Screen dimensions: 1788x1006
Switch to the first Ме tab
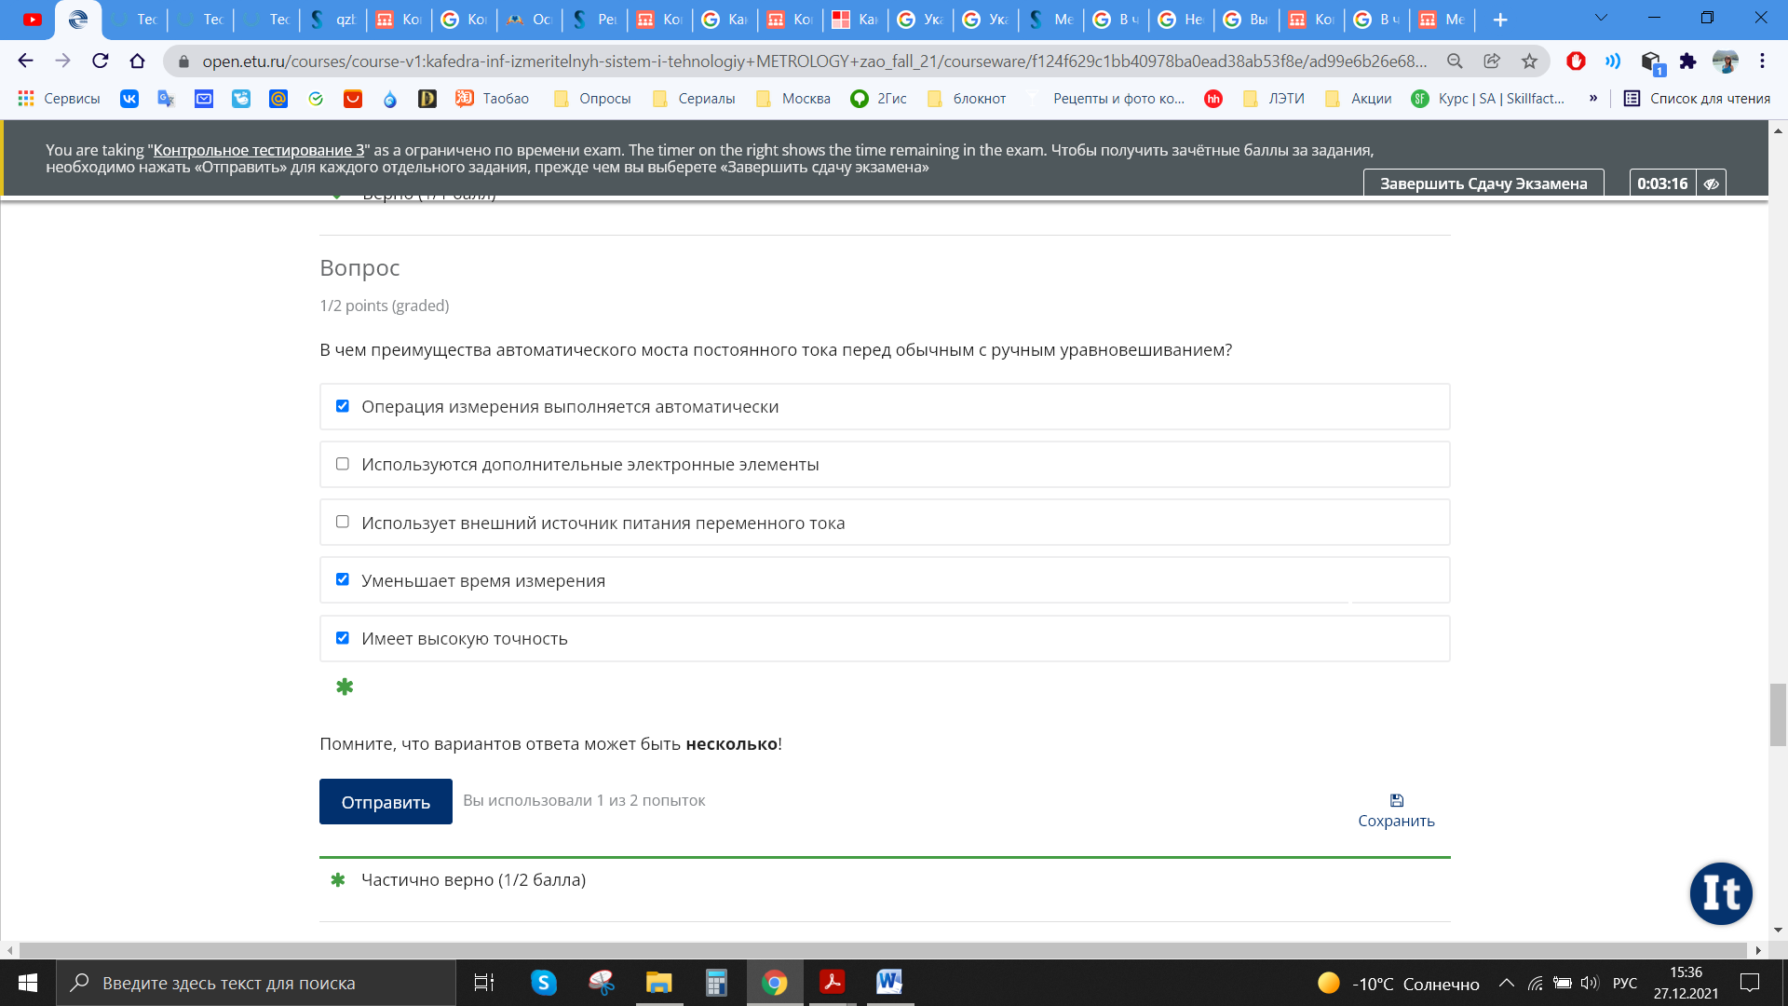1051,20
